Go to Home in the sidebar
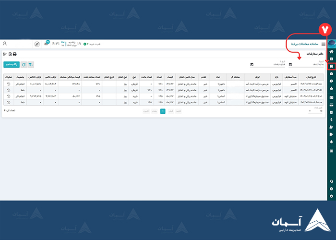 tap(331, 52)
